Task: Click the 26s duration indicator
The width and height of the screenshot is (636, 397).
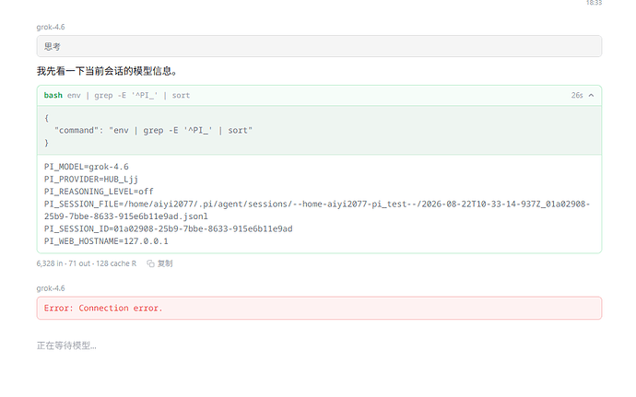Action: click(577, 96)
